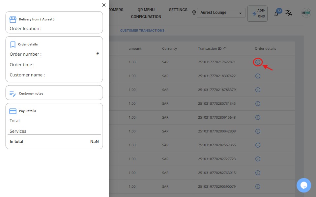The width and height of the screenshot is (316, 197).
Task: Open the Add-ons button
Action: pos(257,14)
